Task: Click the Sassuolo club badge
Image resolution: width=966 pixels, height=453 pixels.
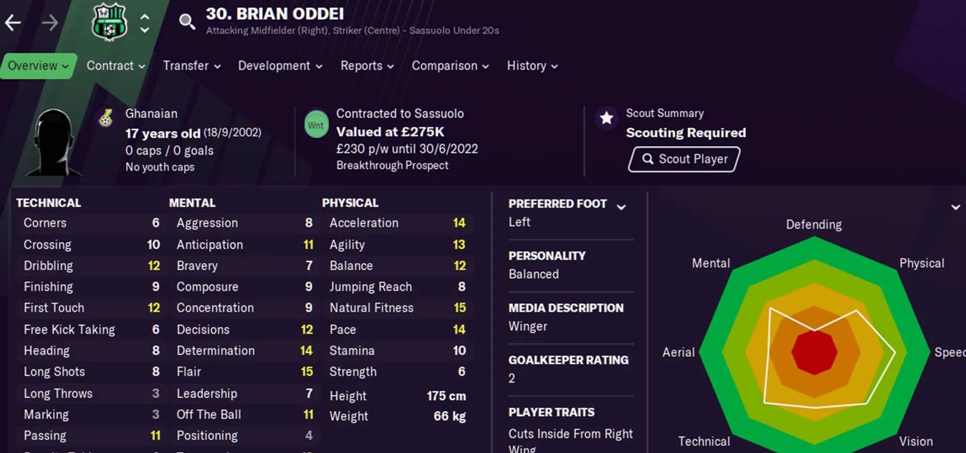Action: click(109, 23)
